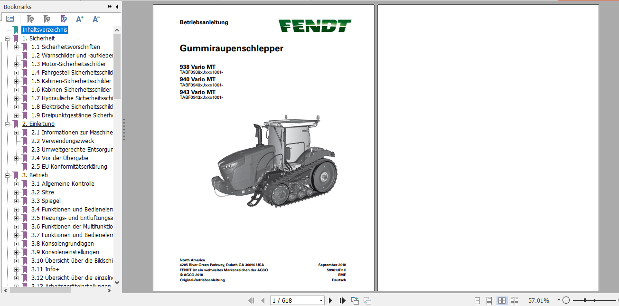Increase bookmark font size with A+
619x306 pixels.
pos(80,19)
